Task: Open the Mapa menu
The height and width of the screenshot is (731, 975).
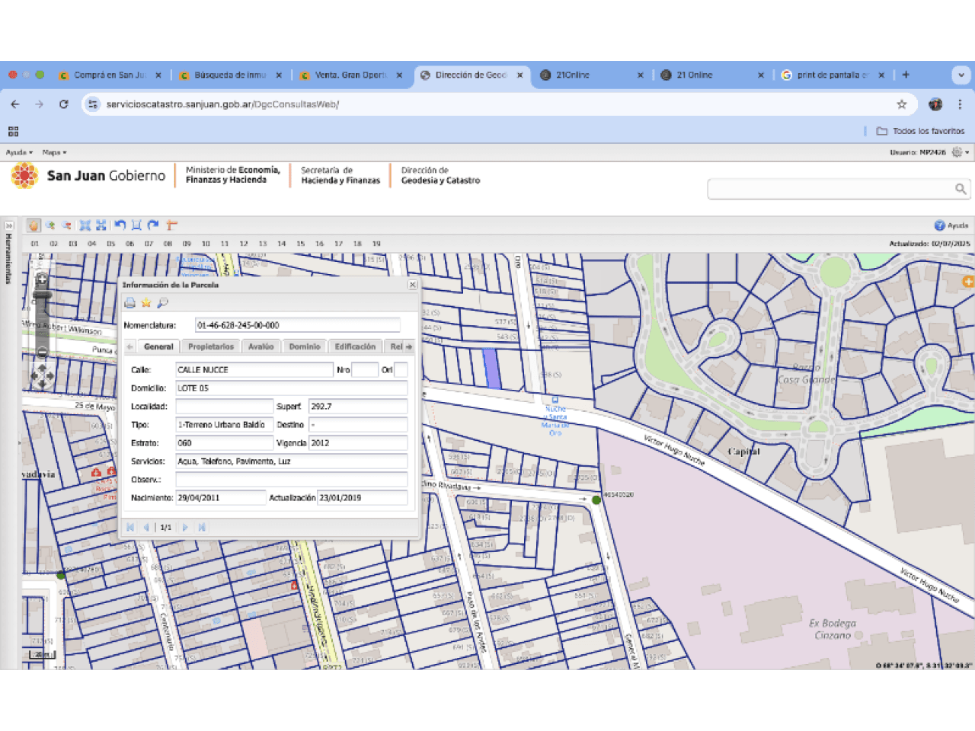Action: click(54, 152)
